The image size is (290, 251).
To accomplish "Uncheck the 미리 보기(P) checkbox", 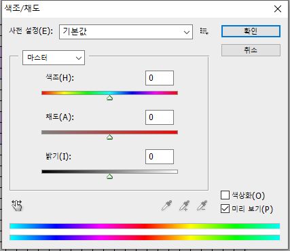I will point(225,209).
